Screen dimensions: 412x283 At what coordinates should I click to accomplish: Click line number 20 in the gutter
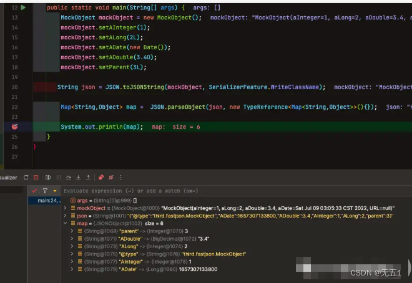coord(14,87)
